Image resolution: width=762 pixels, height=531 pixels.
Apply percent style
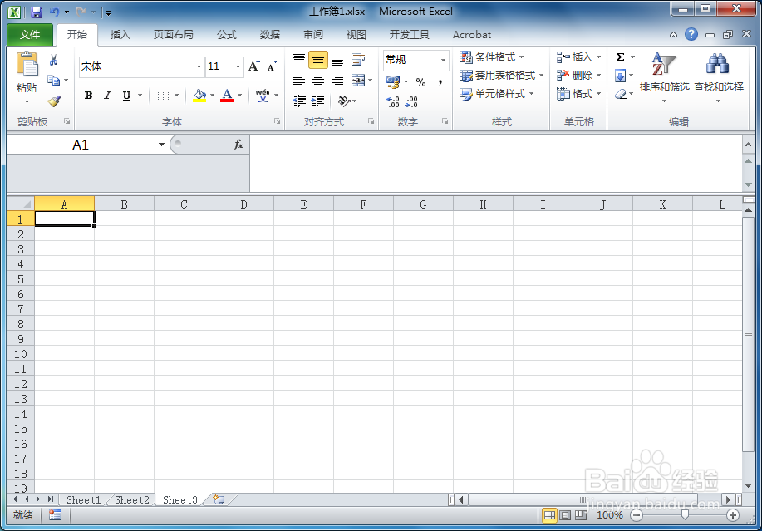pyautogui.click(x=420, y=82)
